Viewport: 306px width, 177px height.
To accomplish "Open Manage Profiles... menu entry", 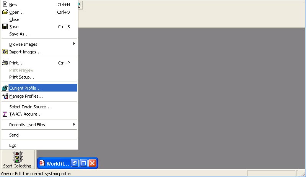I will coord(39,96).
